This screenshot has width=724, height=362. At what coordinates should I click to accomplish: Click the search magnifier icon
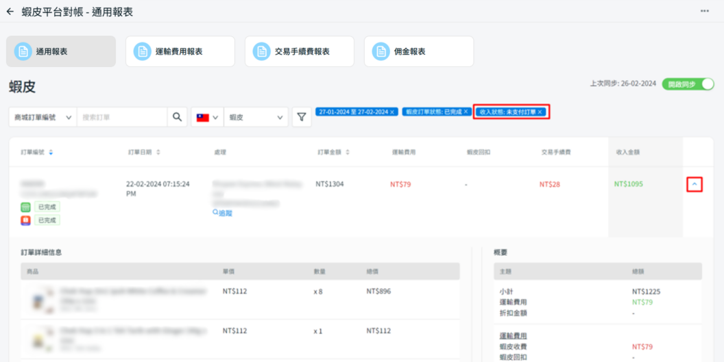(177, 117)
